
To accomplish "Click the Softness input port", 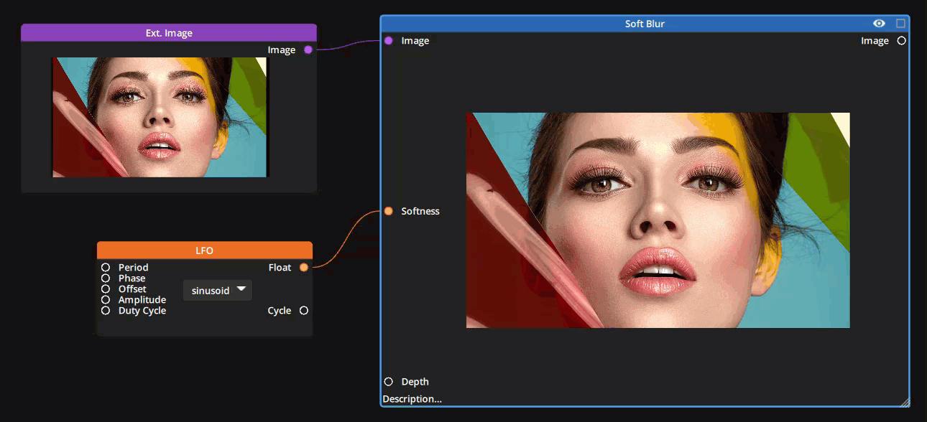I will (x=389, y=211).
